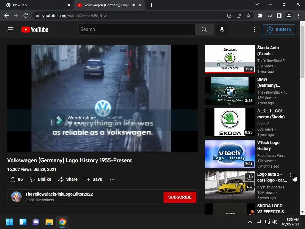Screen dimensions: 305x229
Task: Open TheYellowBlackPinkLogoEditor2022 channel name link
Action: [59, 194]
